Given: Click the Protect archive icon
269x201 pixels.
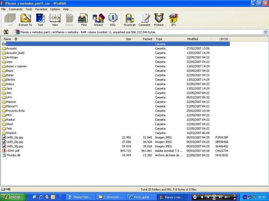Looking at the screenshot, I should (x=159, y=20).
